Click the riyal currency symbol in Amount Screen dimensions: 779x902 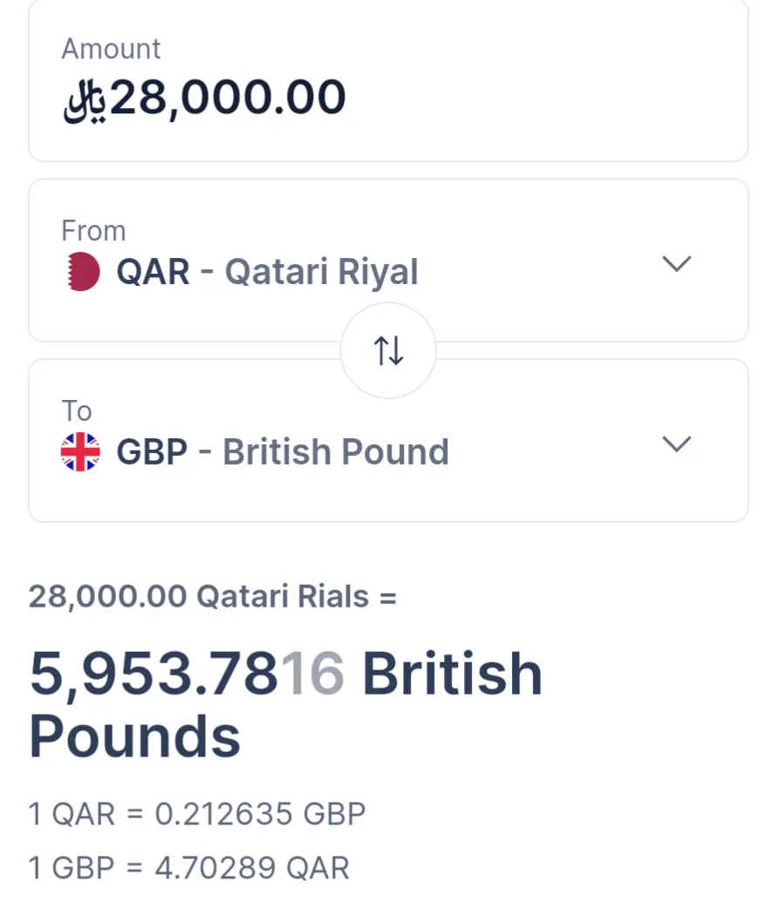pyautogui.click(x=85, y=100)
